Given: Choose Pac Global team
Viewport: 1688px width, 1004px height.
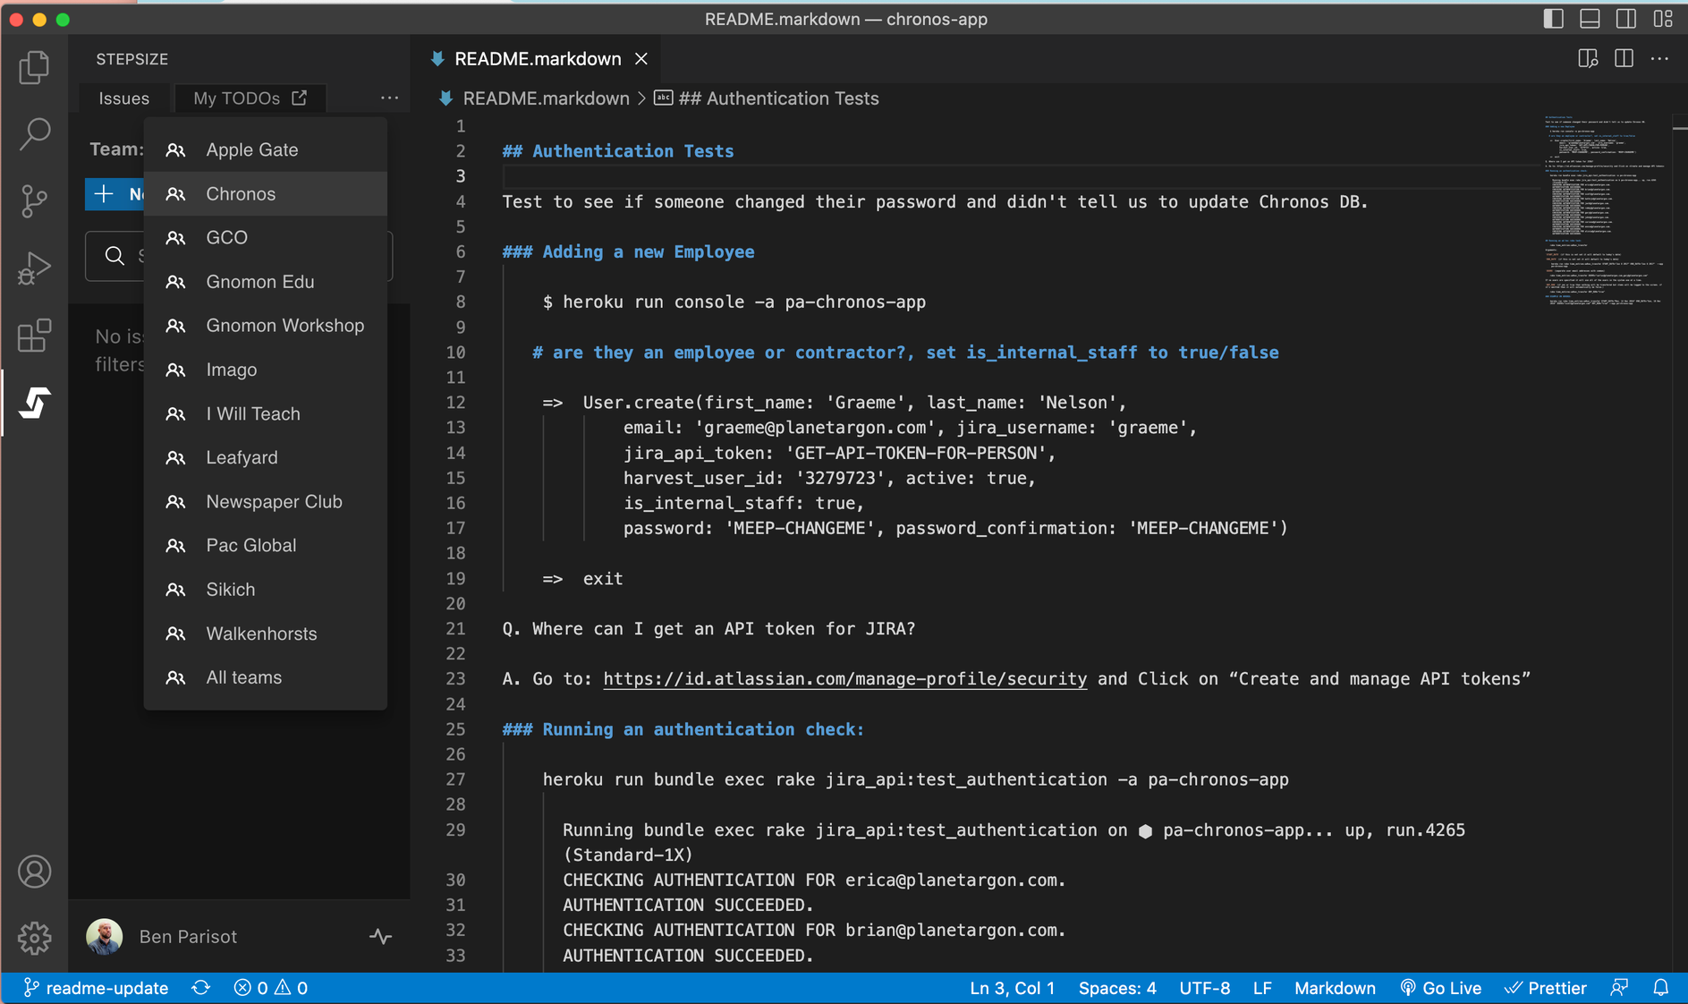Looking at the screenshot, I should (x=266, y=546).
